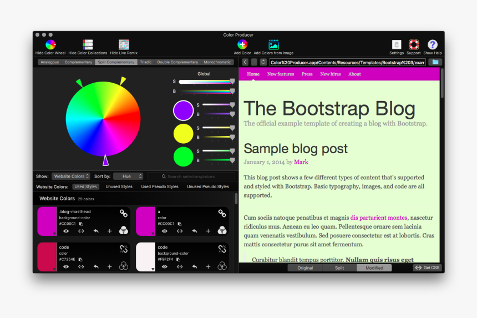Click broken link icon on code color card
The width and height of the screenshot is (477, 318).
(x=124, y=249)
